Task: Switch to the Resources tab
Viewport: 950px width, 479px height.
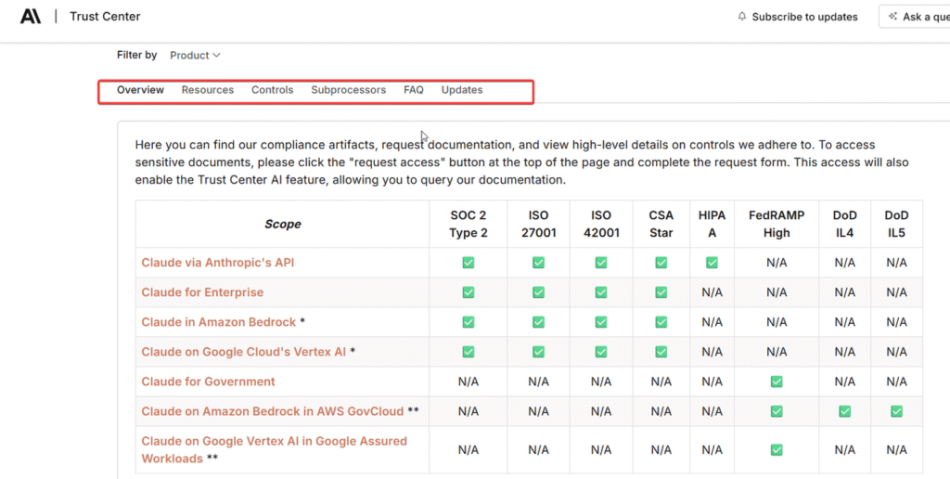Action: tap(207, 90)
